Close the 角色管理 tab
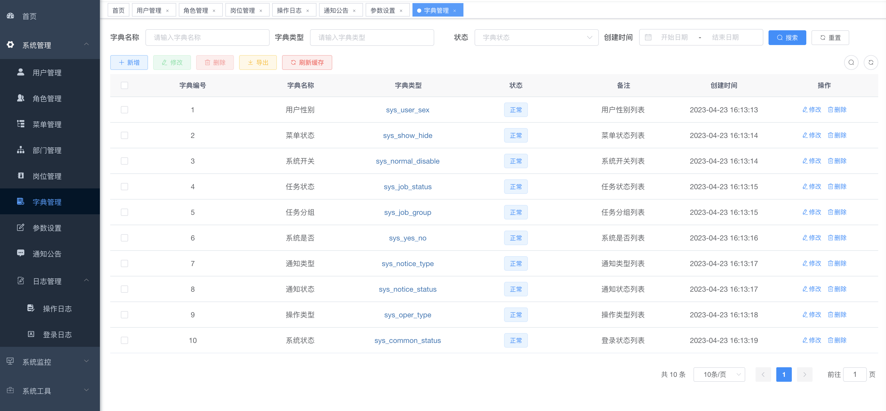Viewport: 886px width, 411px height. 214,11
